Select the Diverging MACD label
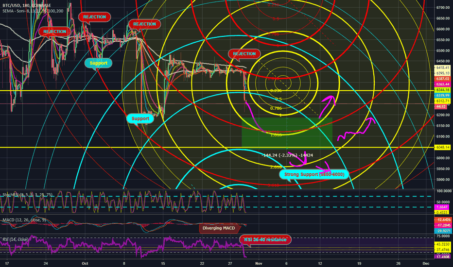453x267 pixels. click(x=219, y=228)
